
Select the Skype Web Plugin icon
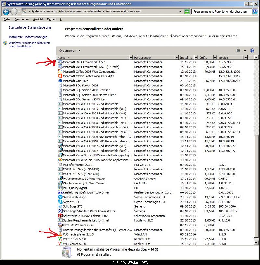point(60,197)
